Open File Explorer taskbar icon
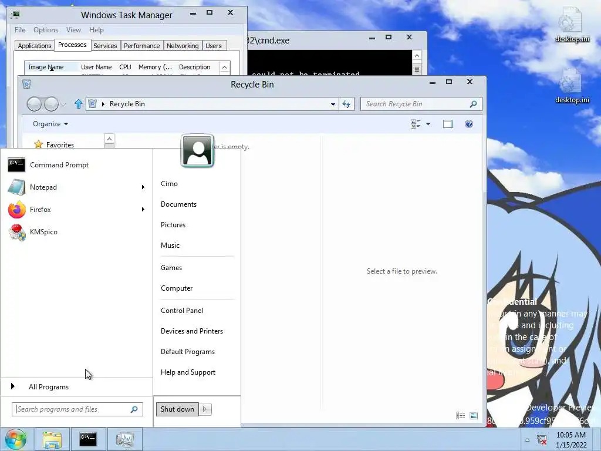Image resolution: width=601 pixels, height=451 pixels. [x=52, y=439]
